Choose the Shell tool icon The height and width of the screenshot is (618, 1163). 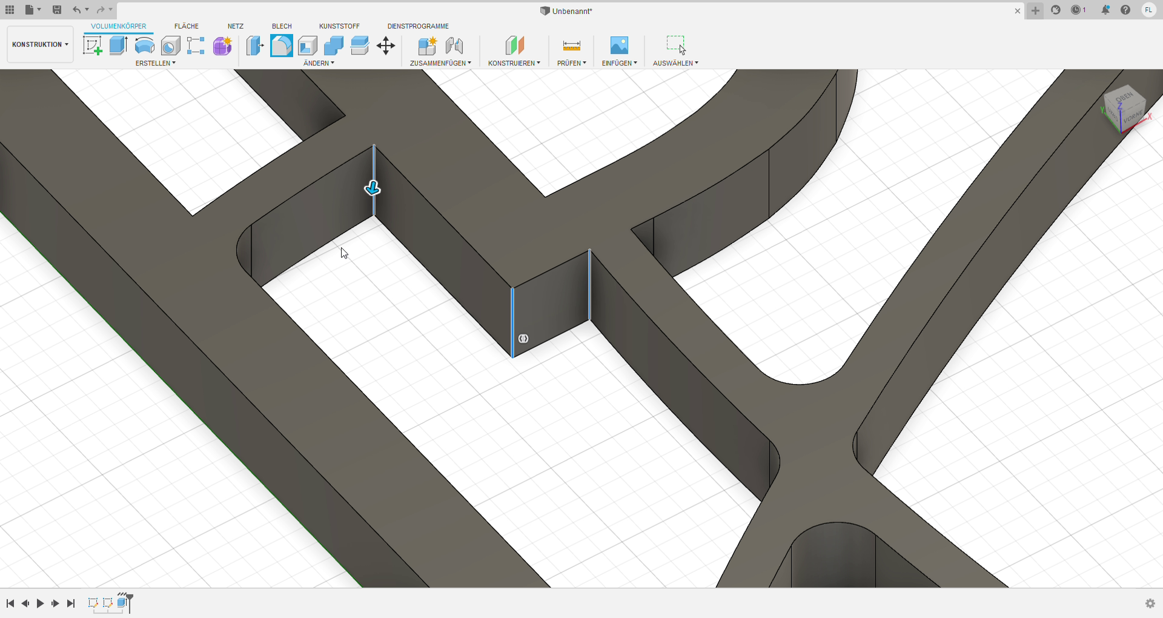[x=308, y=45]
